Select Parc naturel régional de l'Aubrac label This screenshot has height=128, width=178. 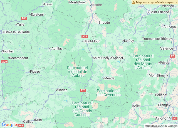pyautogui.click(x=77, y=72)
